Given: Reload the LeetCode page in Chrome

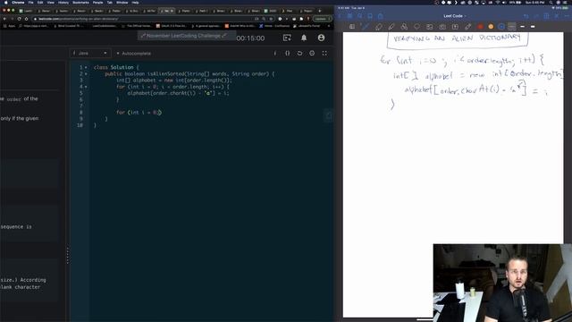Looking at the screenshot, I should click(19, 19).
